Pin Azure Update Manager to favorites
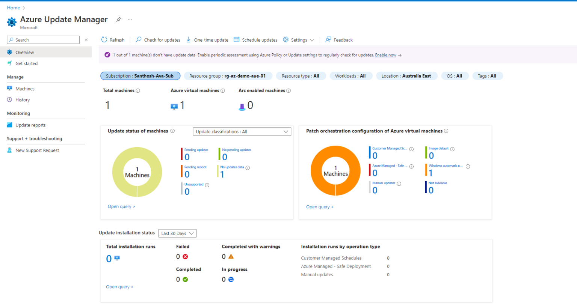 [119, 19]
